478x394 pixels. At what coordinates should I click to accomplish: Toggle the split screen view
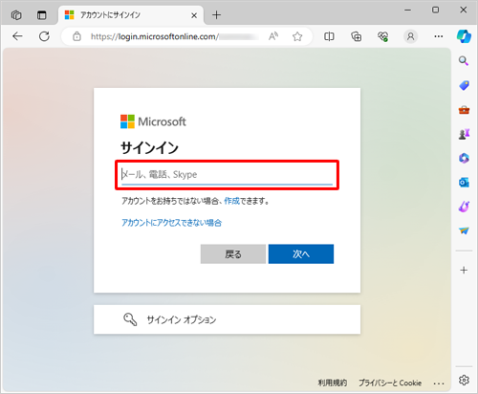(329, 36)
